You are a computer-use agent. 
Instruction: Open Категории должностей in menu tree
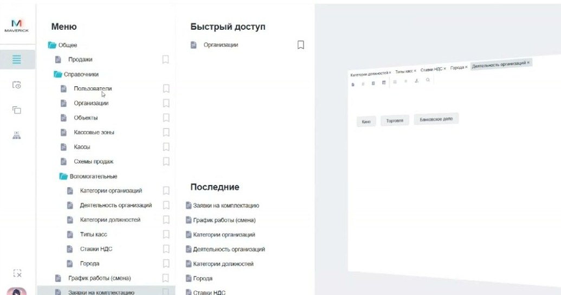point(110,220)
